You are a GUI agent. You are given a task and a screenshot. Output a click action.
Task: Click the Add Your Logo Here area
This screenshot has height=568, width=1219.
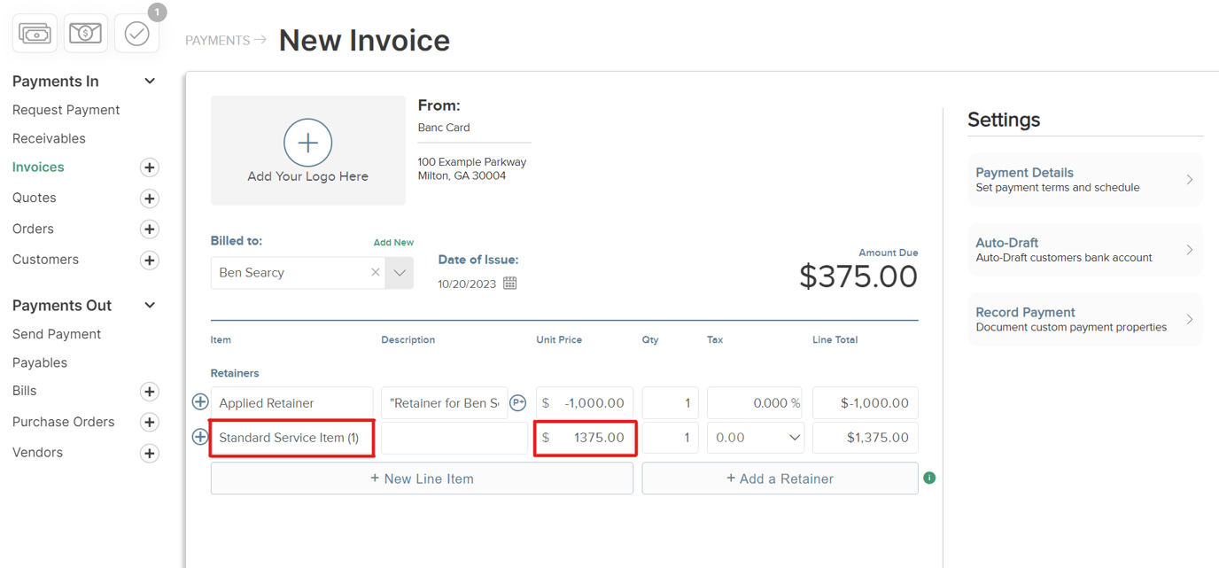307,150
